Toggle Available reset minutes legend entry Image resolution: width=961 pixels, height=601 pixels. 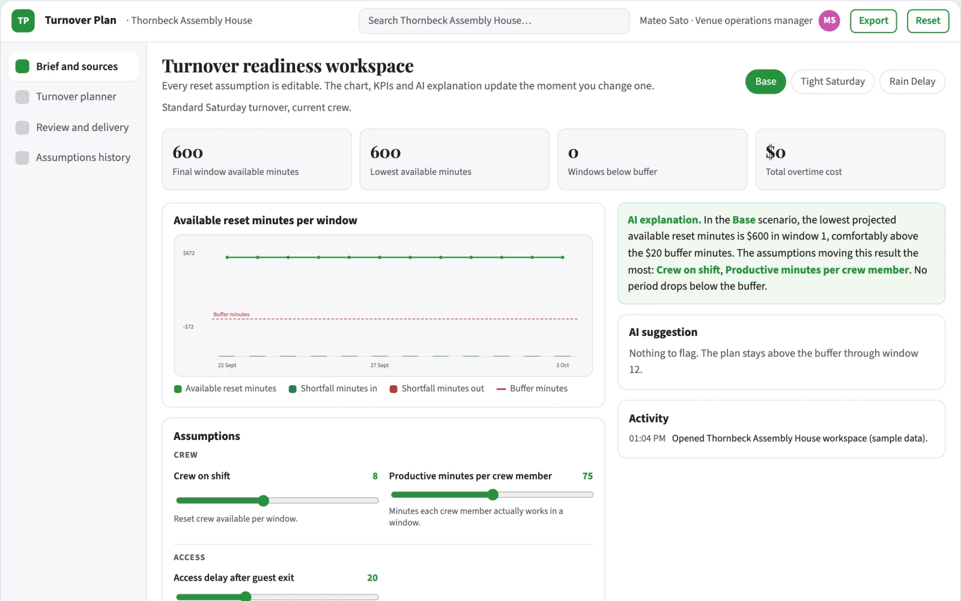pos(225,389)
